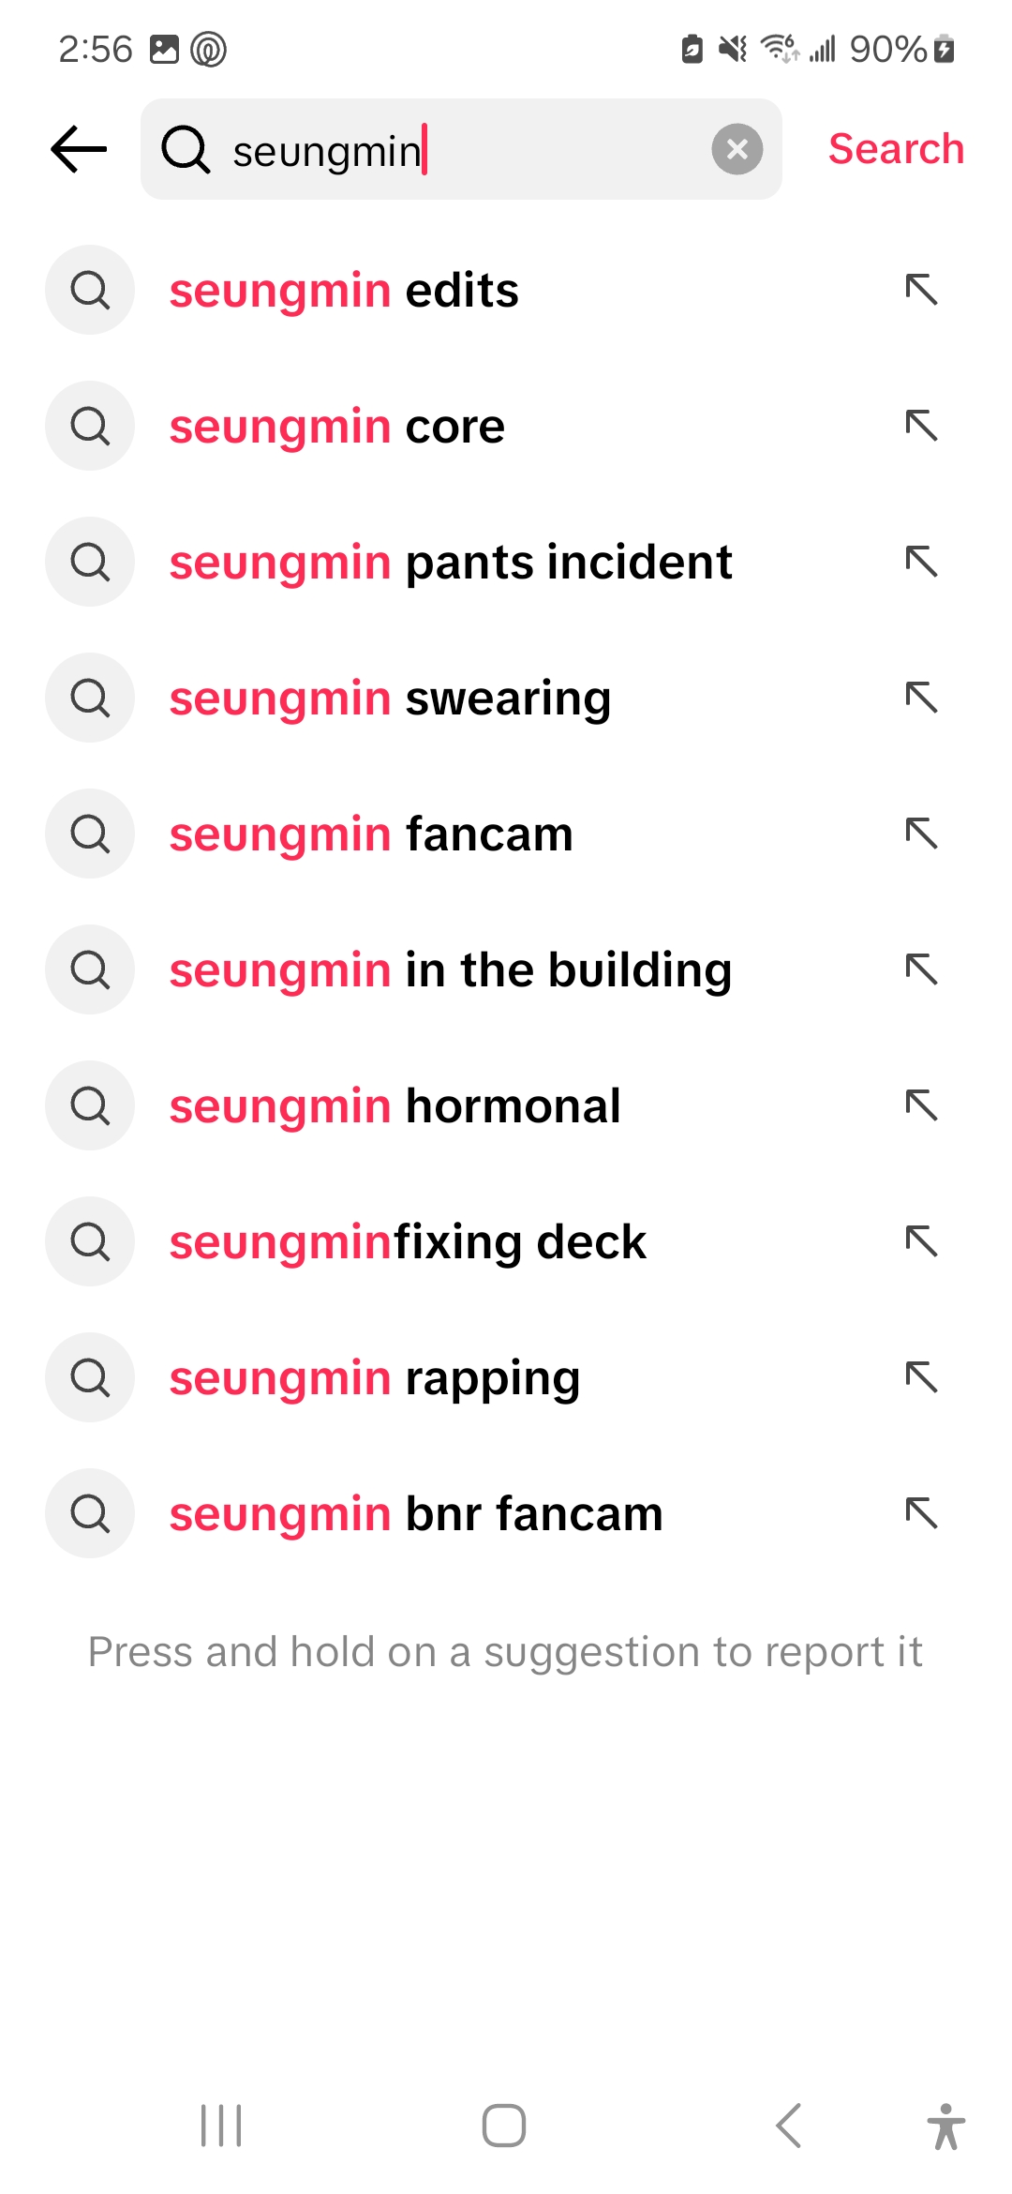
Task: Fill the search with "seungmin fancam" via arrow icon
Action: pyautogui.click(x=922, y=834)
